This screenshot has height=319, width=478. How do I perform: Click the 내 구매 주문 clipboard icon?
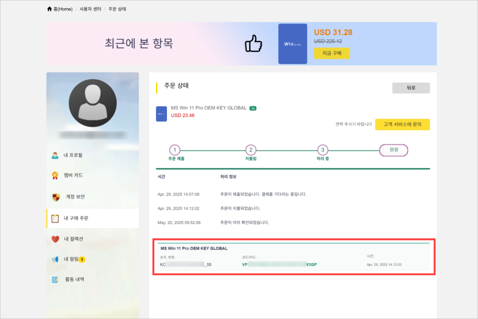pos(55,218)
